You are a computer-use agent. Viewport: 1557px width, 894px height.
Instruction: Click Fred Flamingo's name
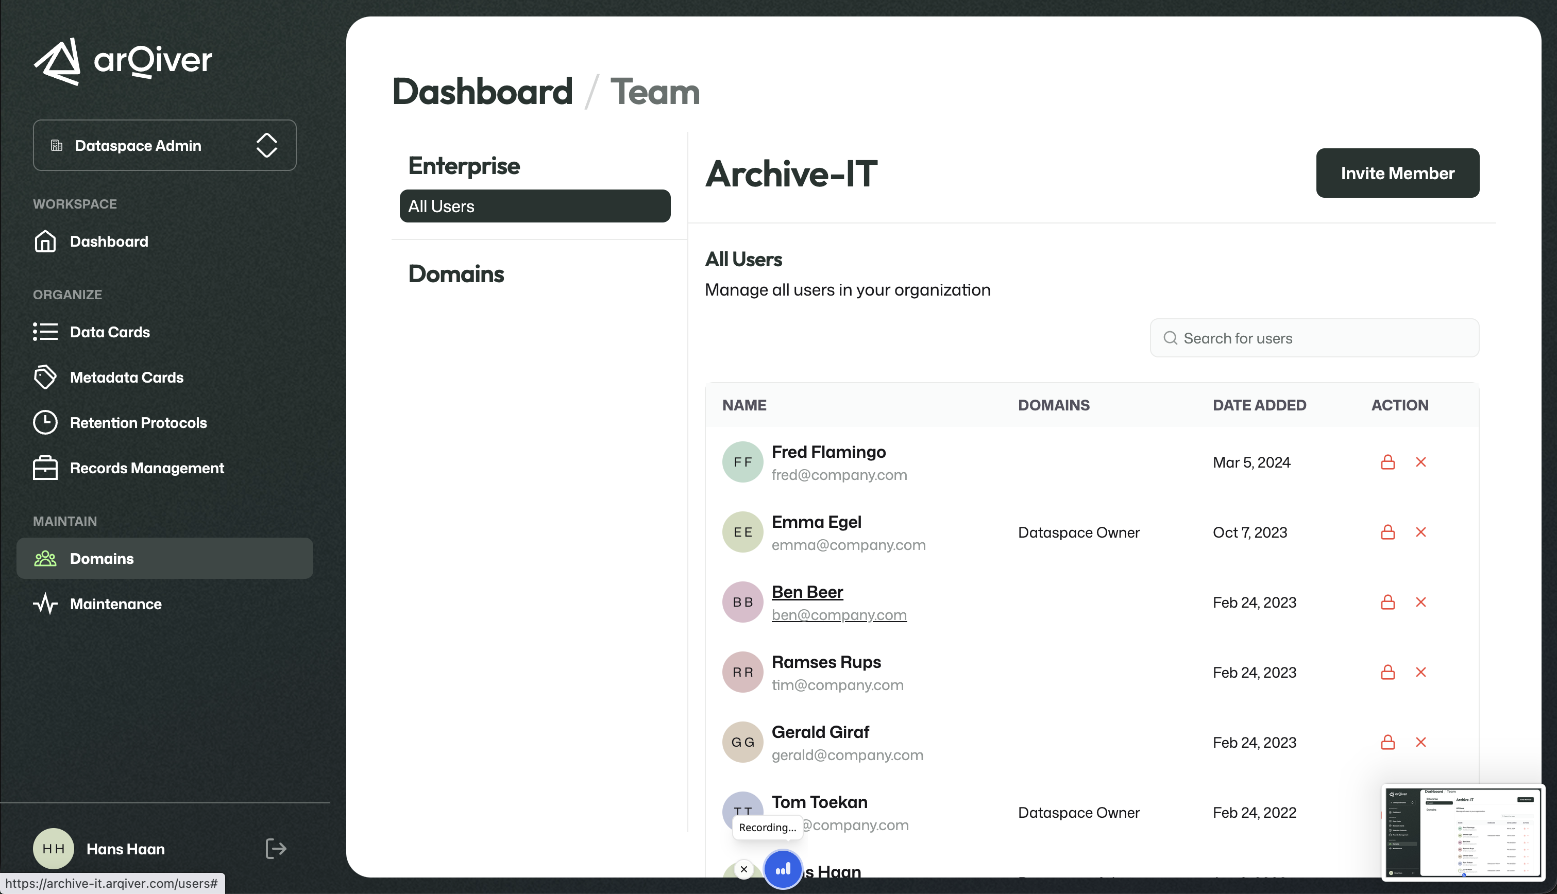(x=828, y=452)
